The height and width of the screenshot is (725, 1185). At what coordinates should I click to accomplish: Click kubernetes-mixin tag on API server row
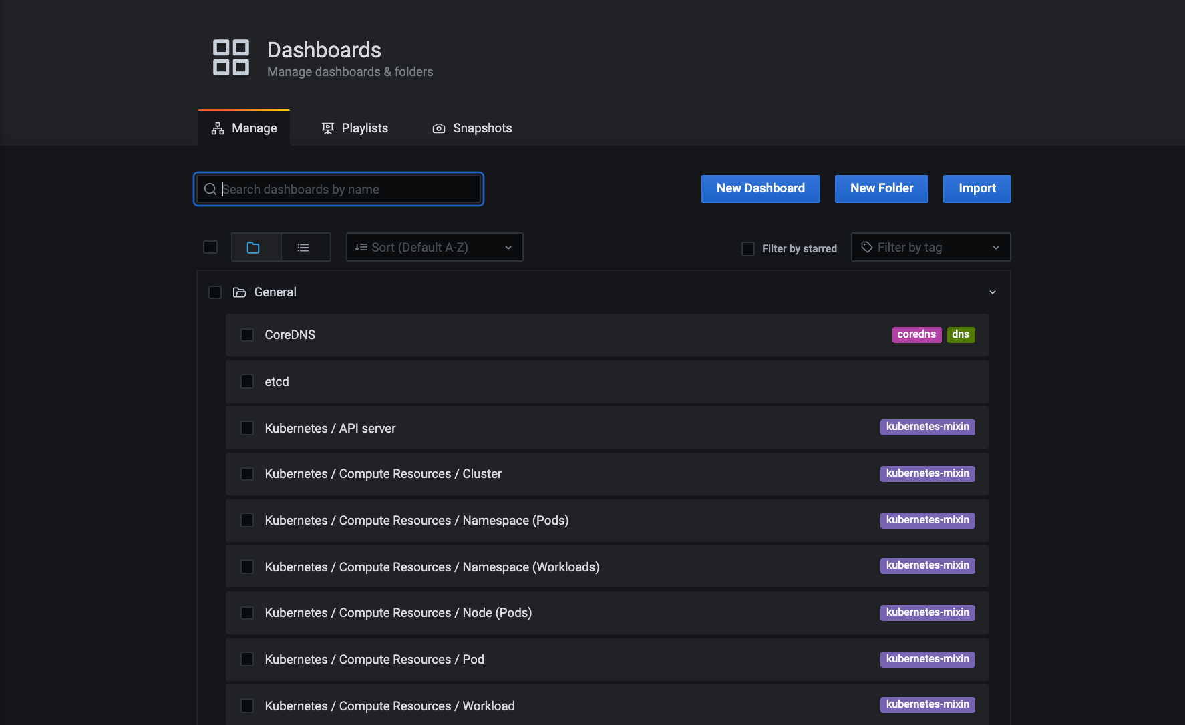coord(928,427)
